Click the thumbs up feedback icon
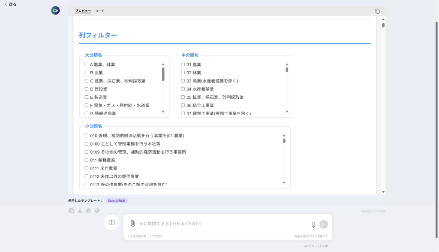439x252 pixels. tap(88, 210)
